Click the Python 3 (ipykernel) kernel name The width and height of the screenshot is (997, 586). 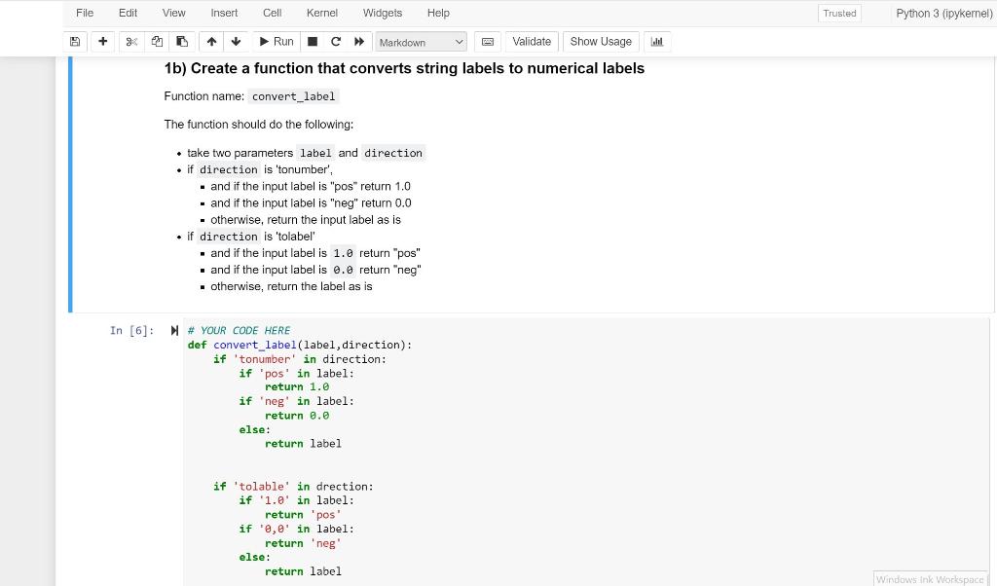(943, 14)
